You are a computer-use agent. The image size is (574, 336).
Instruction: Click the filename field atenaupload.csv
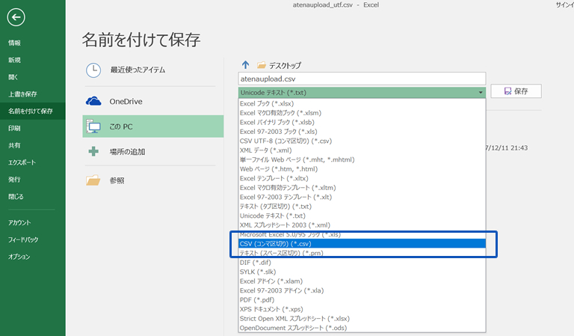pos(362,78)
